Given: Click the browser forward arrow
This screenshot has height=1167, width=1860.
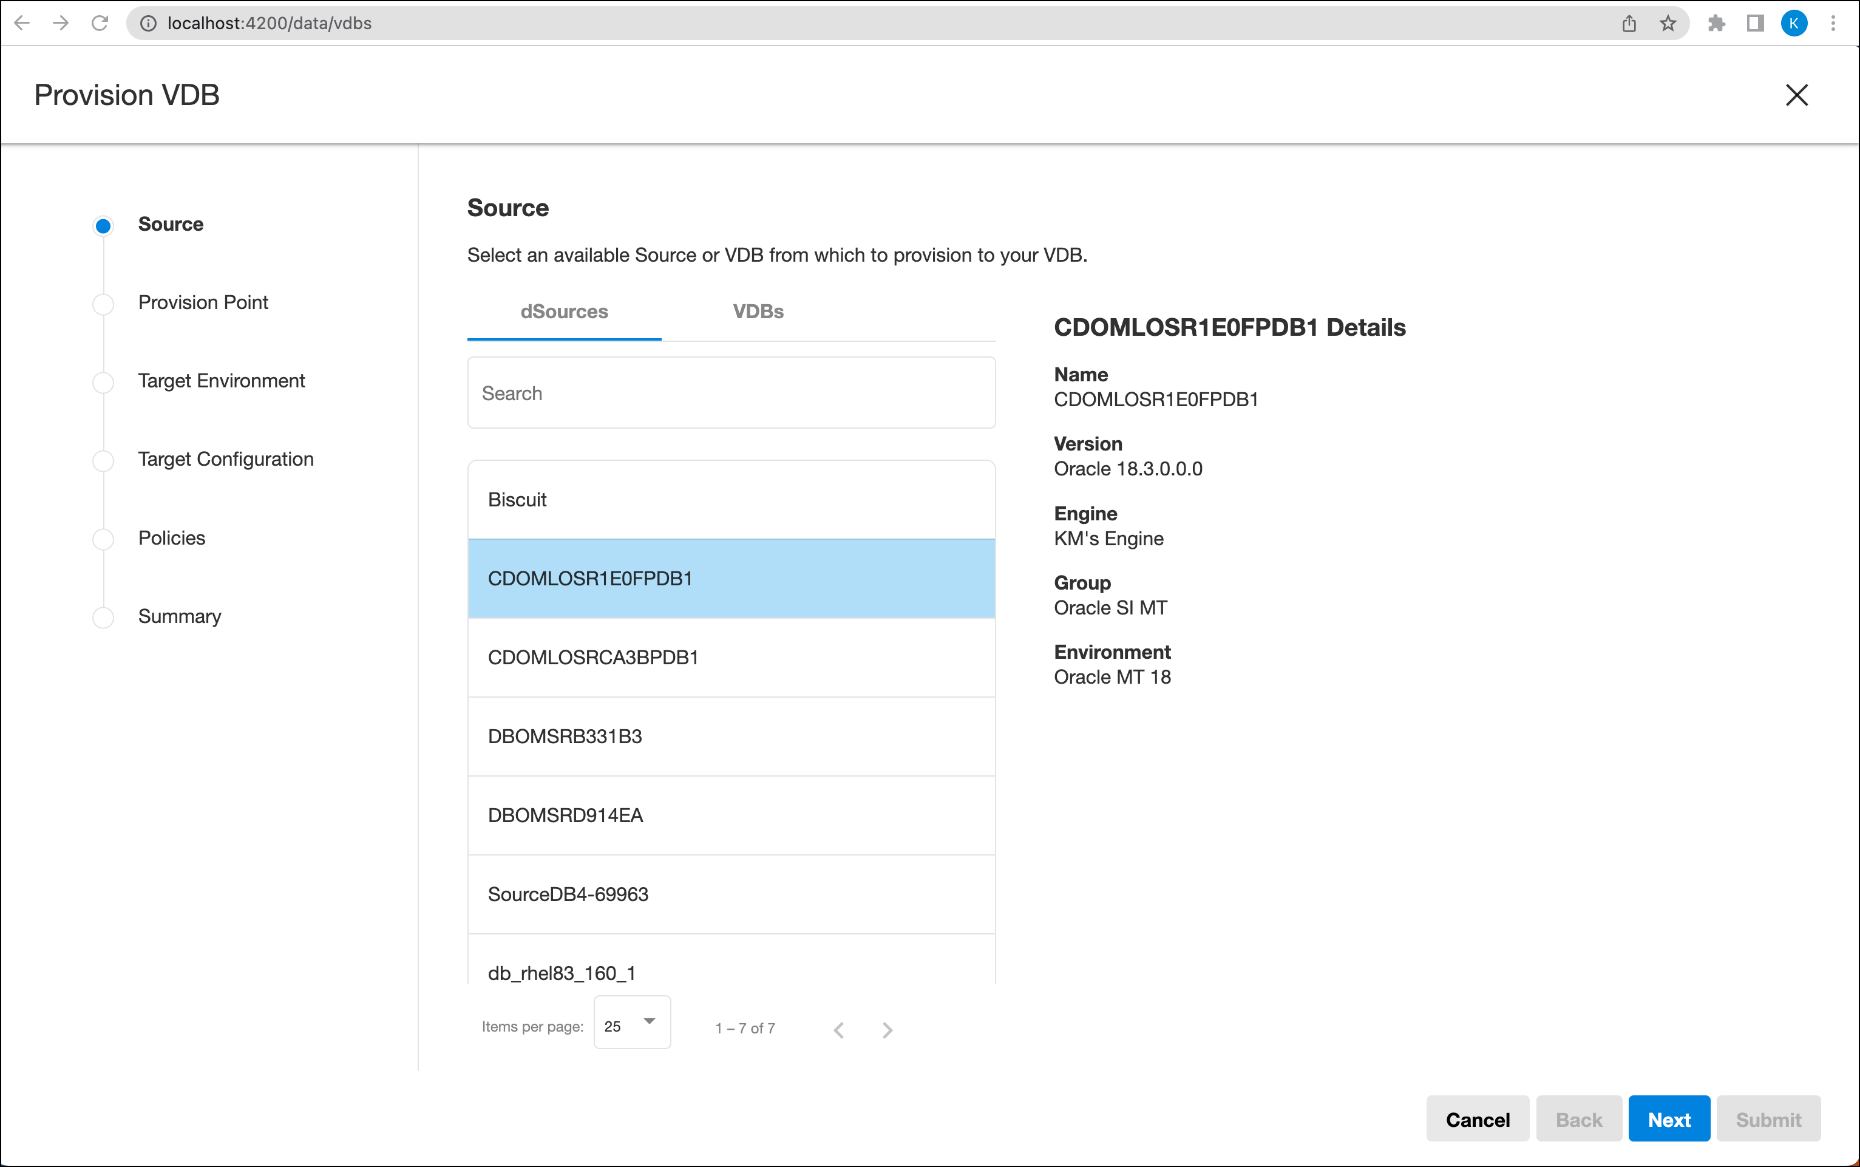Looking at the screenshot, I should pyautogui.click(x=60, y=23).
